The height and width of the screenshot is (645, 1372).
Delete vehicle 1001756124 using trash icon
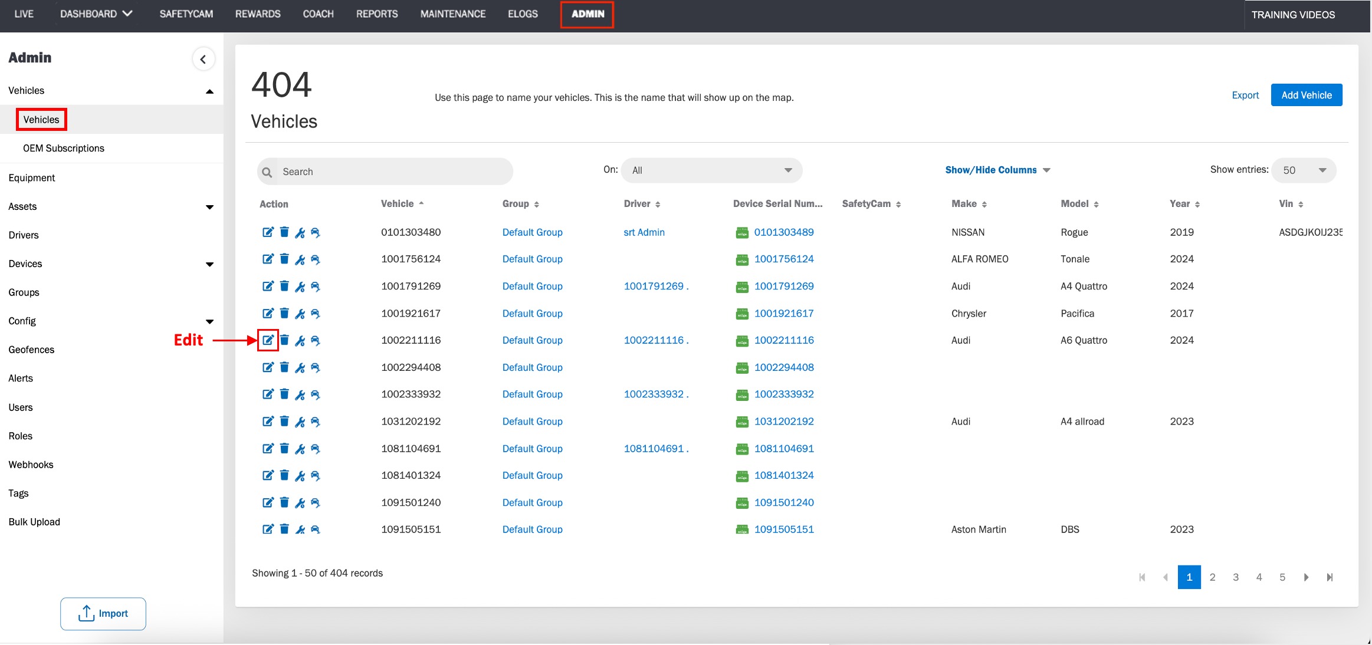click(x=284, y=259)
